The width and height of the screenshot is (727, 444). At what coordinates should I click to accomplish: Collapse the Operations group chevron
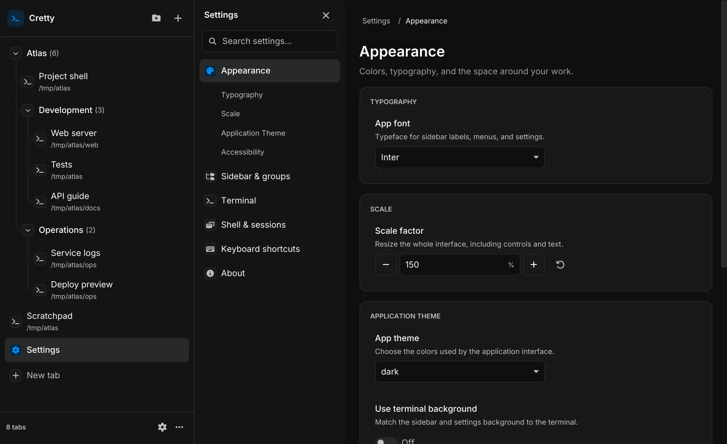click(x=28, y=230)
